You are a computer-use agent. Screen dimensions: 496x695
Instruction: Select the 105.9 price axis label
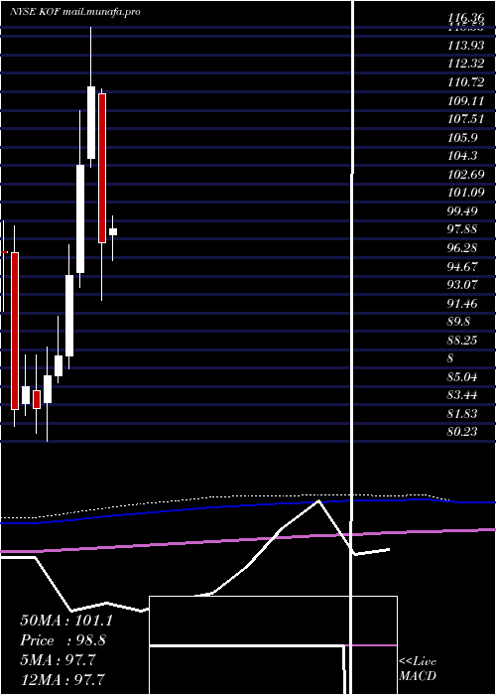click(x=463, y=138)
